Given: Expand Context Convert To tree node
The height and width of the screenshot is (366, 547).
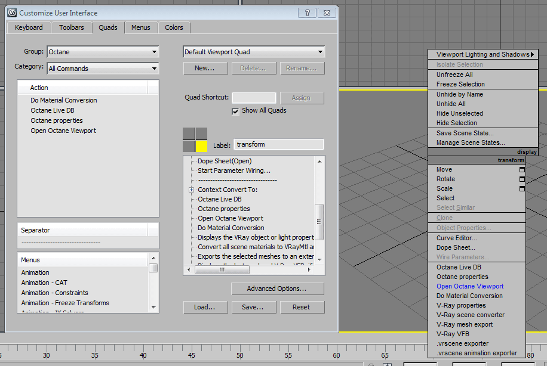Looking at the screenshot, I should (191, 190).
